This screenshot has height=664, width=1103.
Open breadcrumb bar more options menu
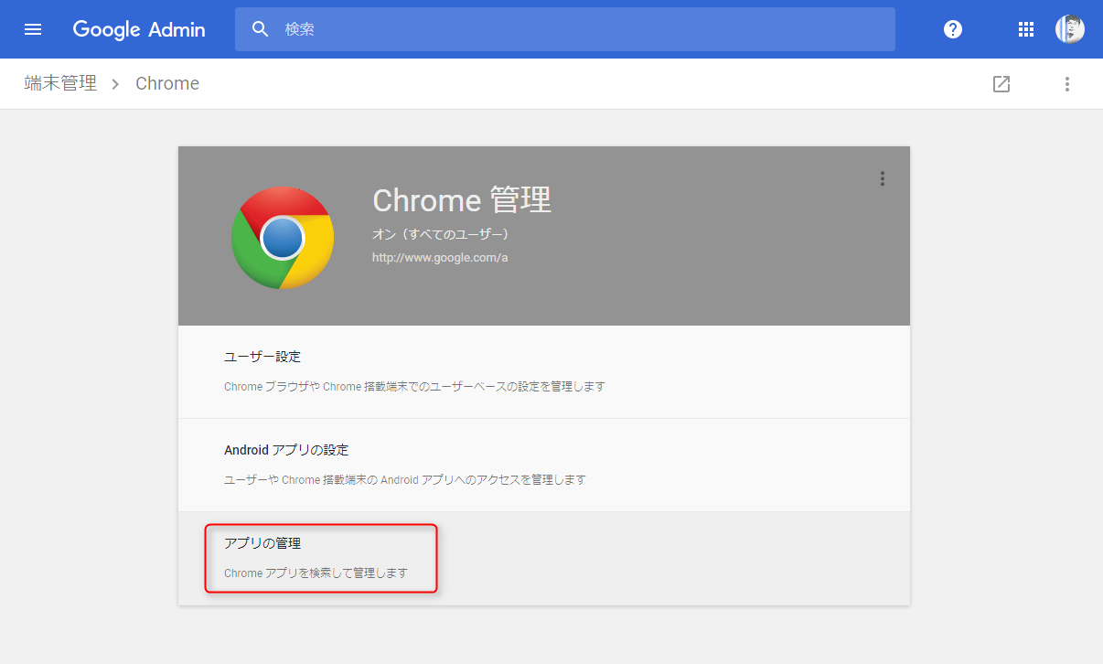tap(1066, 84)
